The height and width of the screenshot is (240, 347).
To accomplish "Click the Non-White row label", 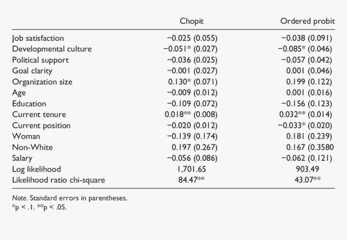I will pyautogui.click(x=32, y=147).
